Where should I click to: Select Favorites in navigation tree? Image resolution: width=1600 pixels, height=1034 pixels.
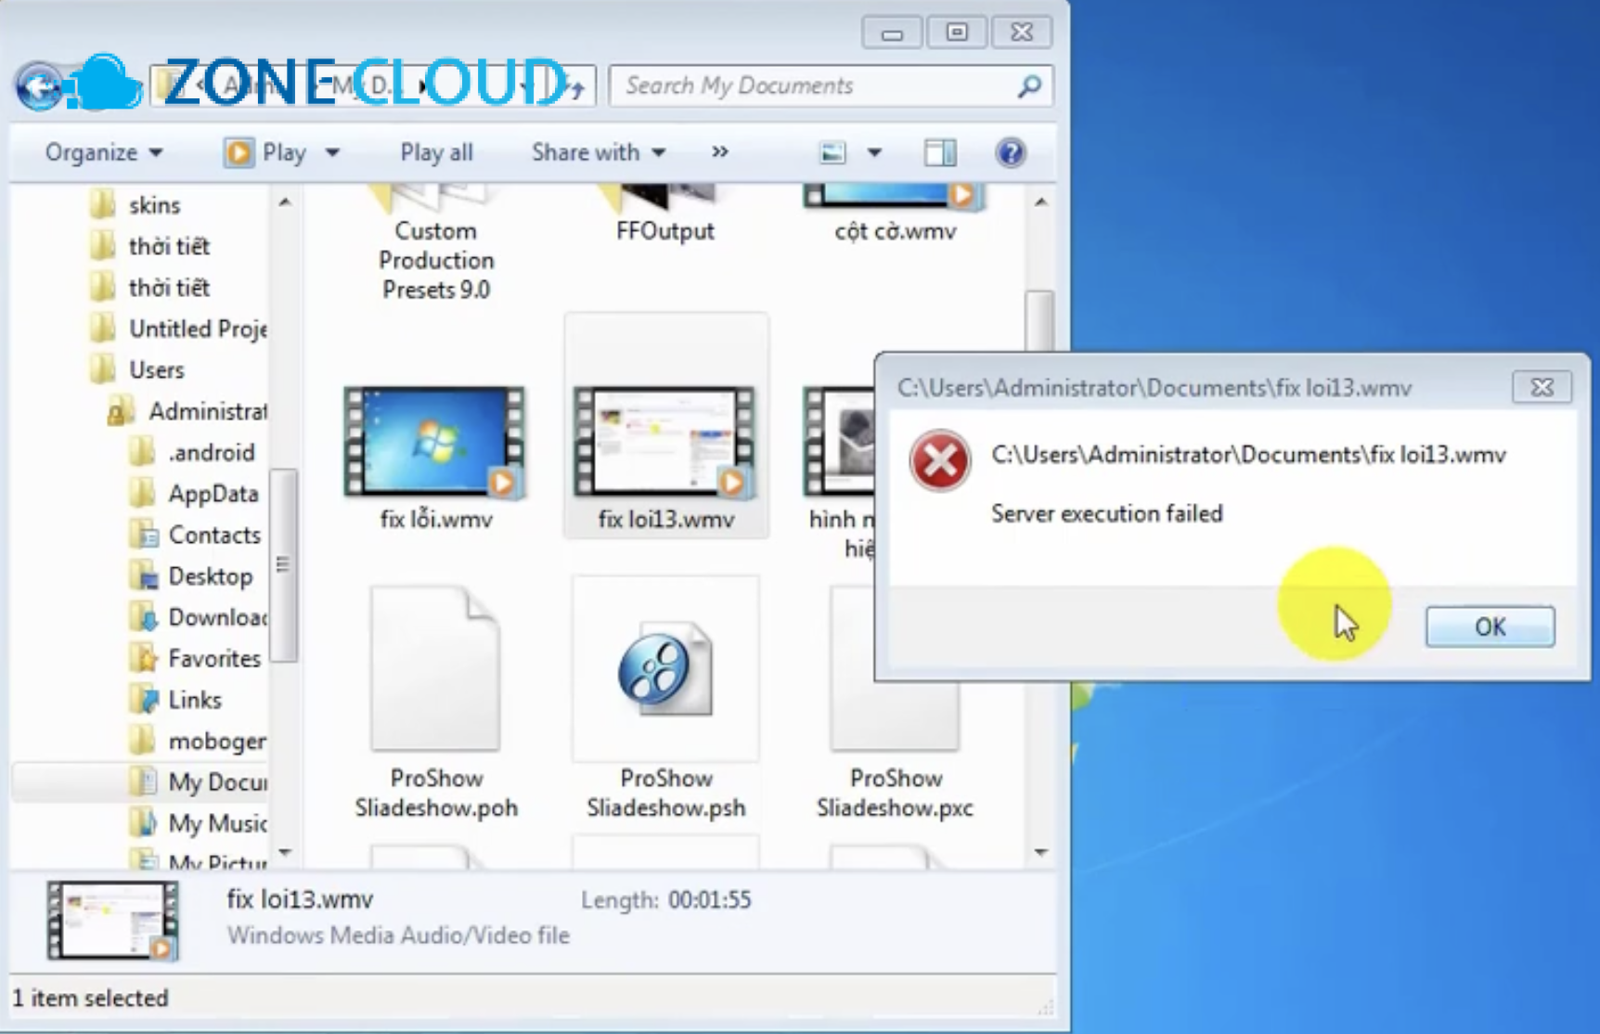196,658
